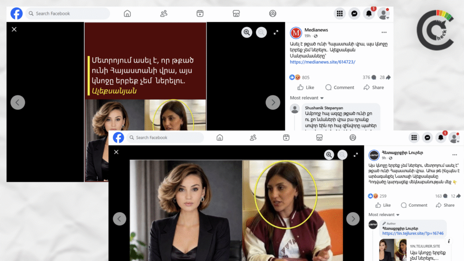The height and width of the screenshot is (261, 464).
Task: Open notifications bell in lower Facebook window
Action: (440, 138)
